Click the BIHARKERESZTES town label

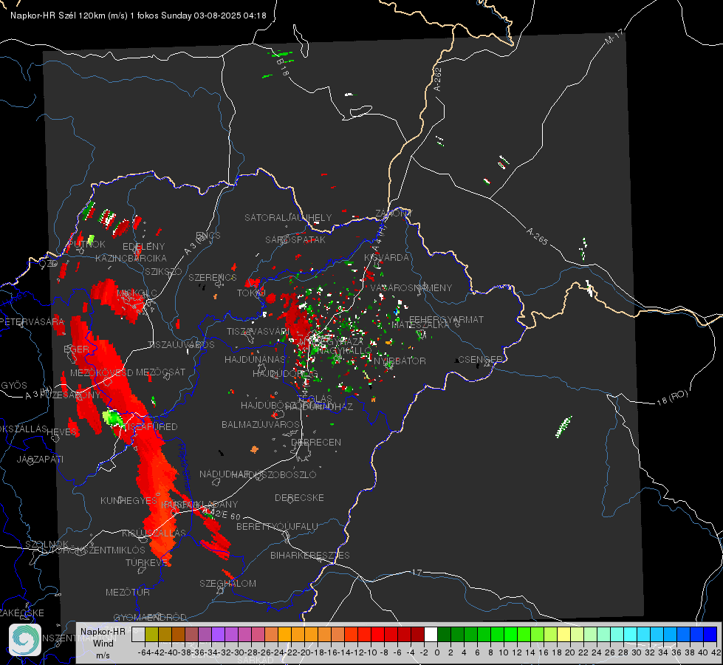tap(310, 555)
